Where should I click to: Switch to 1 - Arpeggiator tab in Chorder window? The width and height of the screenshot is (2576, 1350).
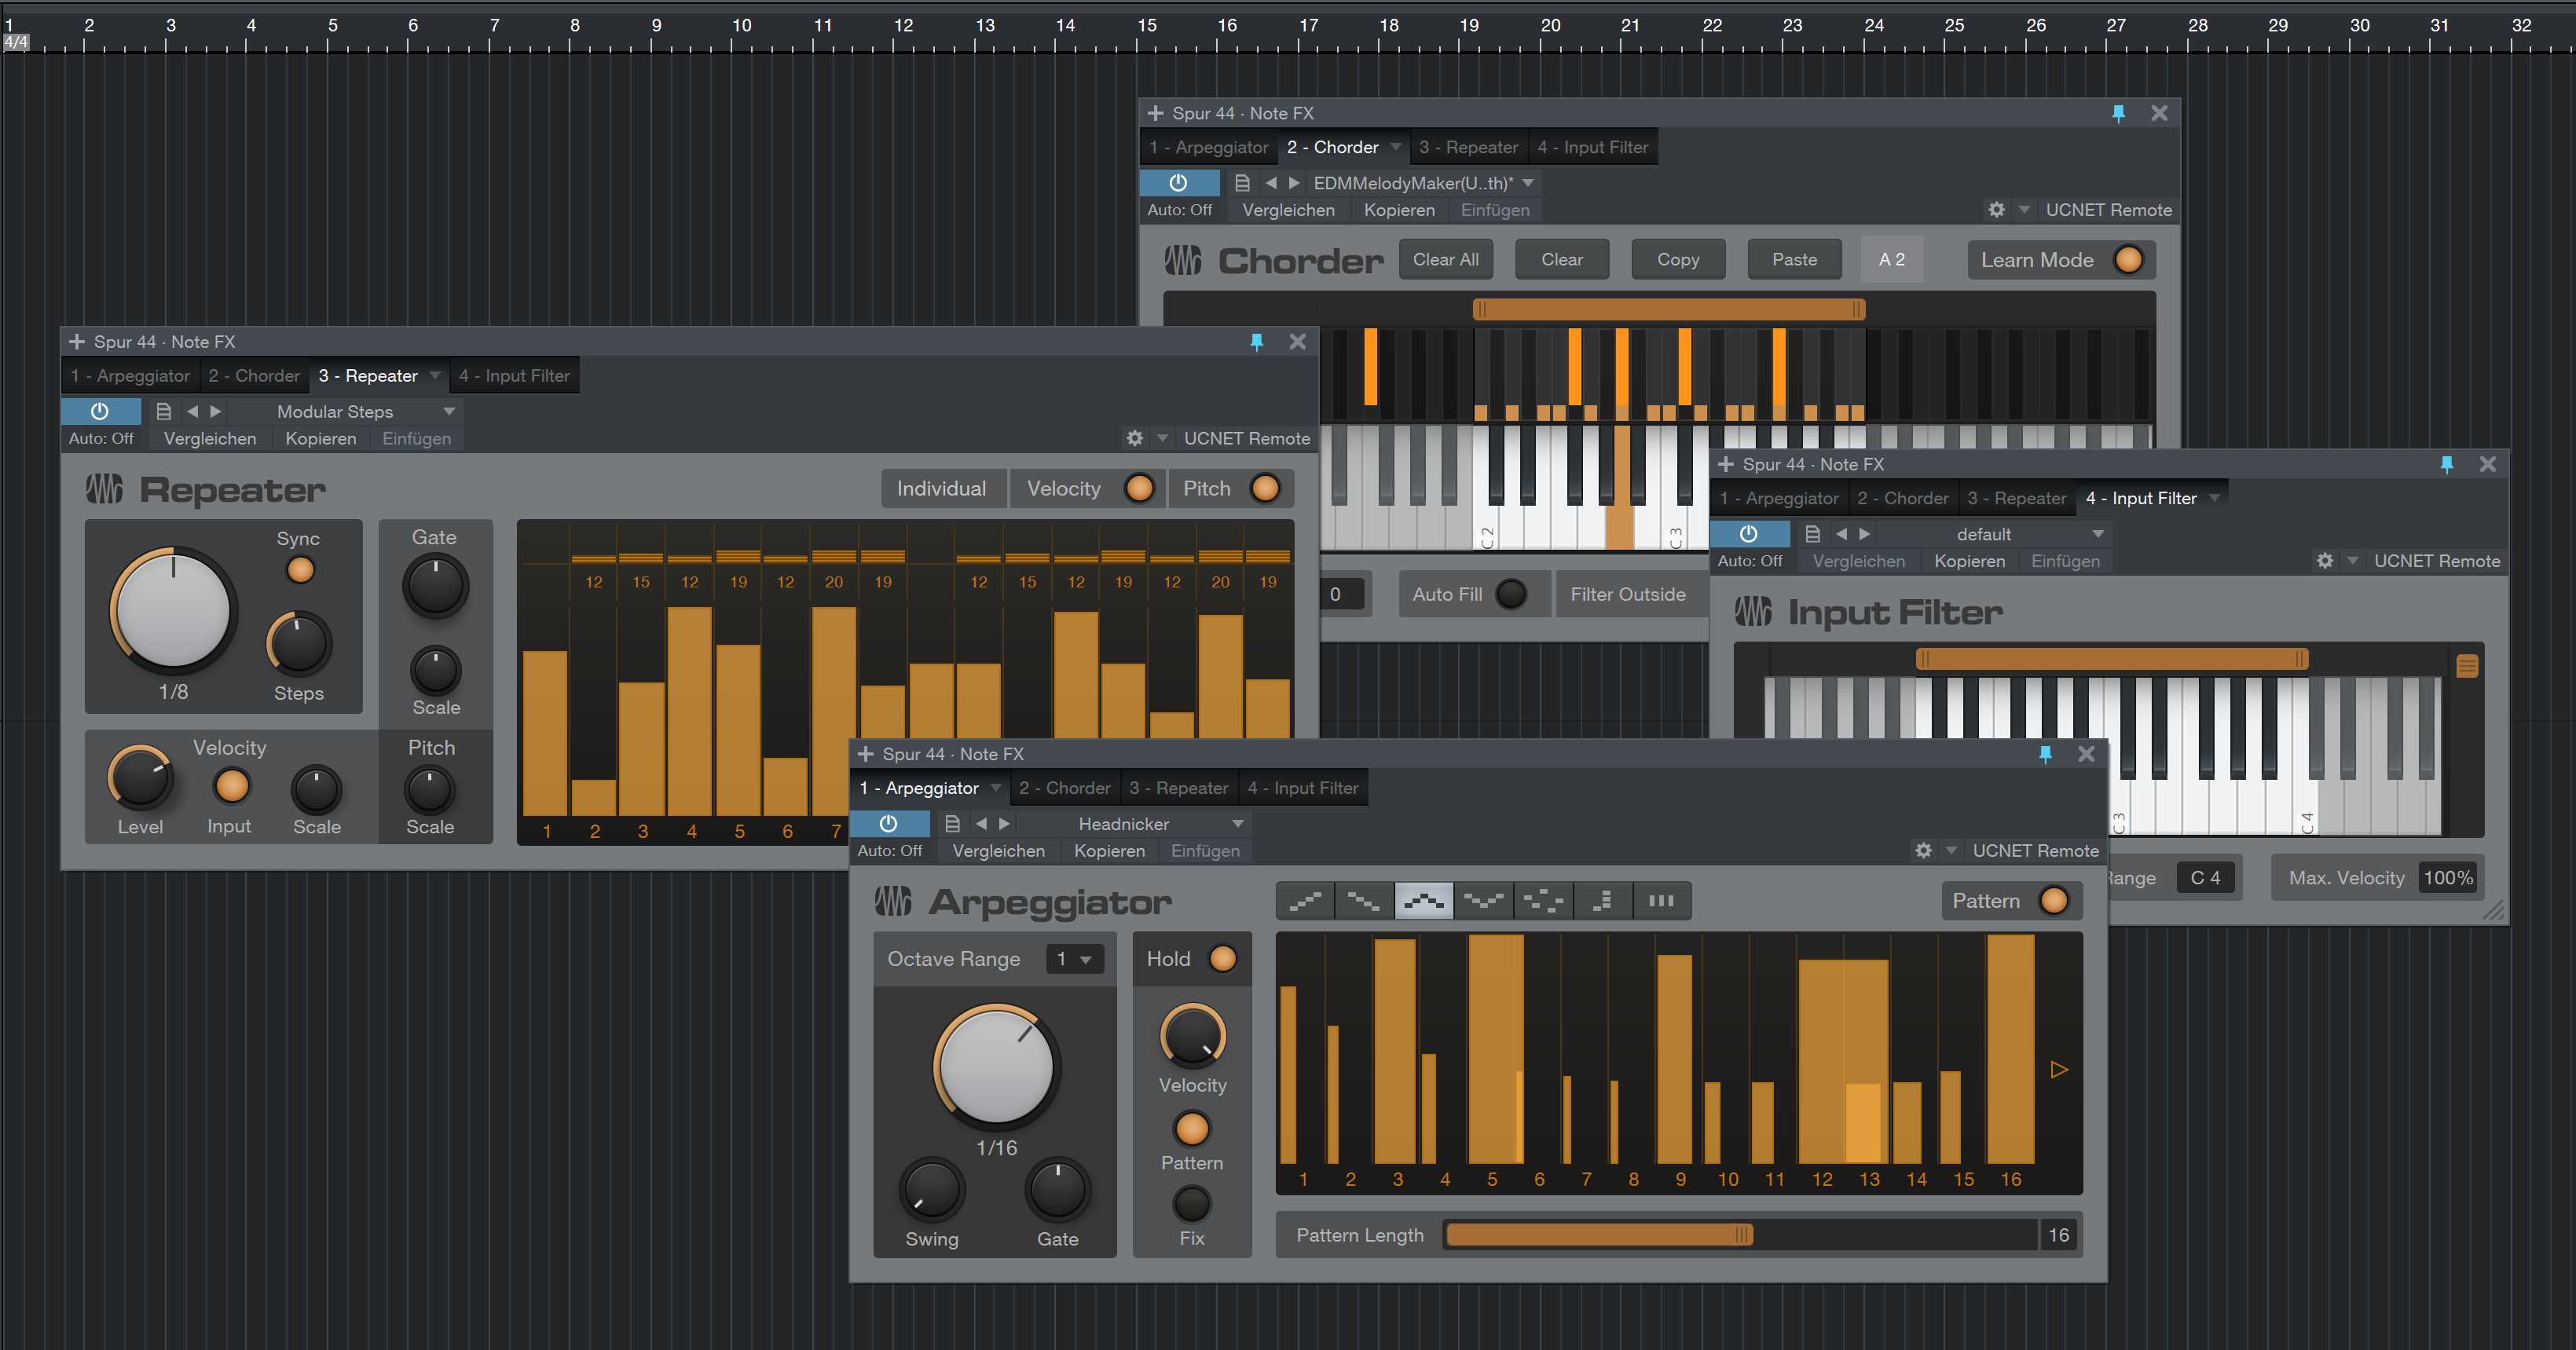point(1209,147)
